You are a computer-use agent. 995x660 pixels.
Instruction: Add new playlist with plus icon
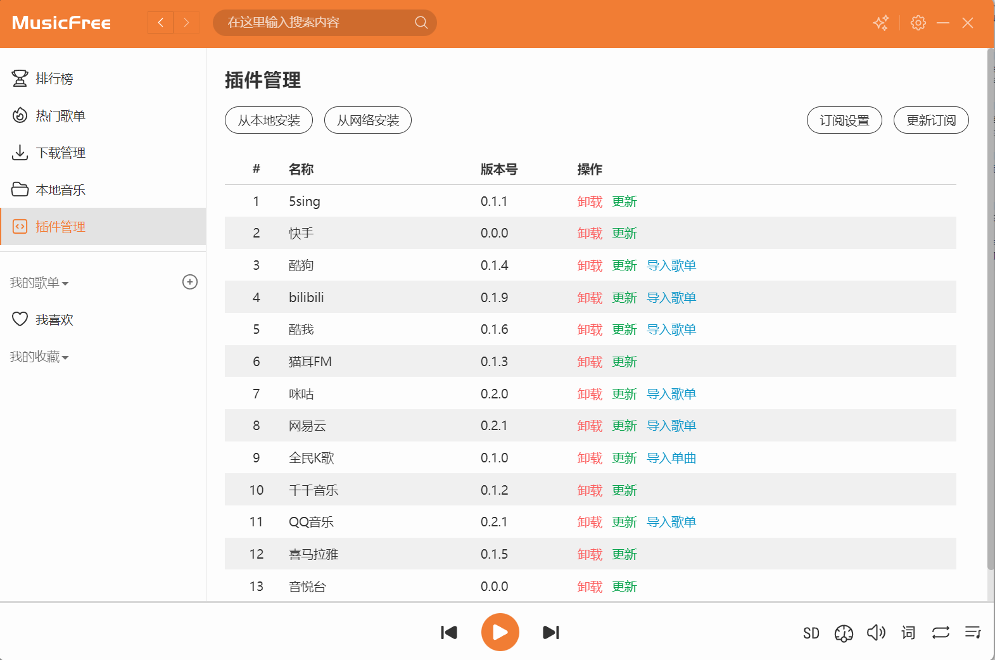point(190,282)
